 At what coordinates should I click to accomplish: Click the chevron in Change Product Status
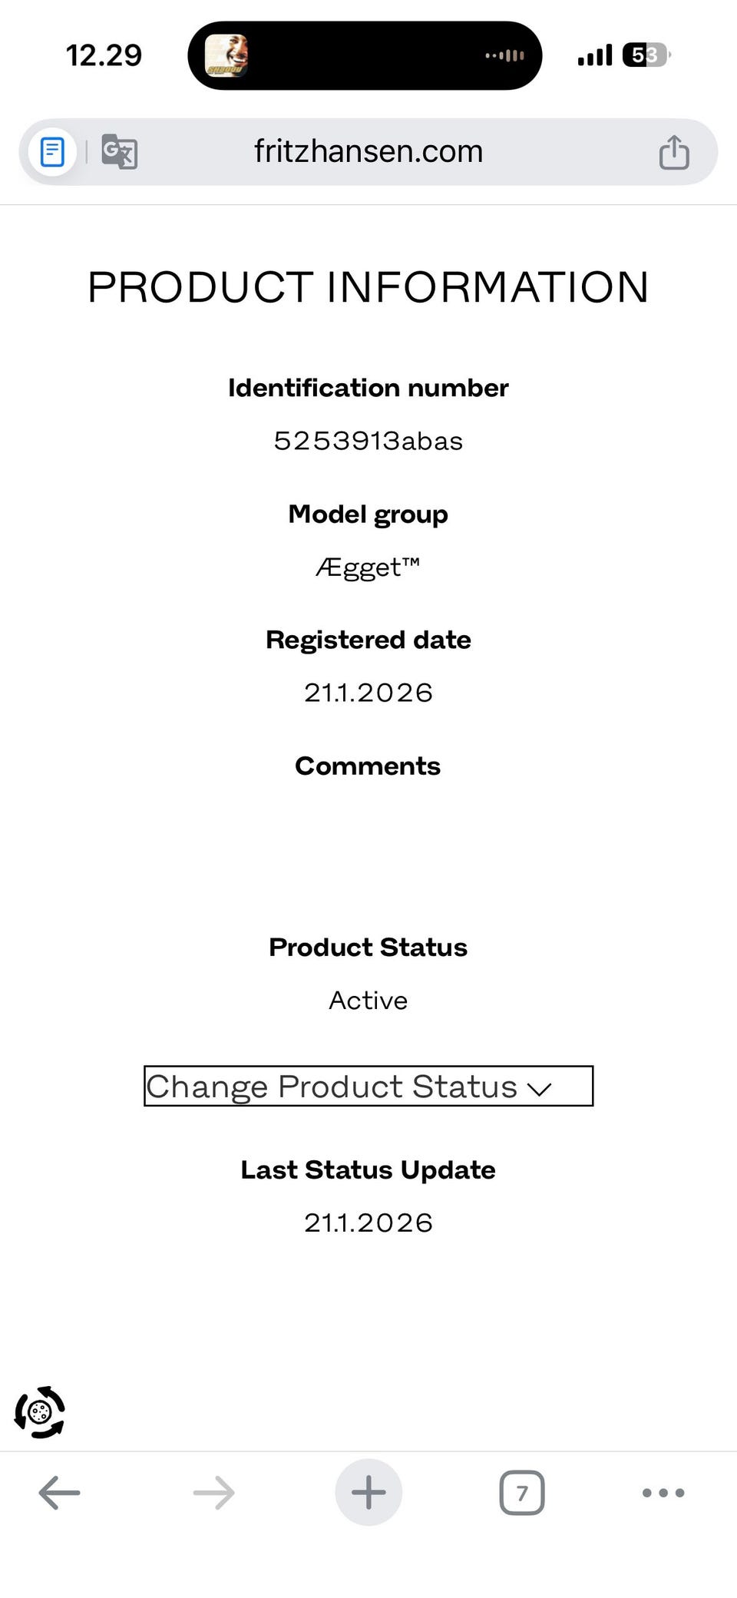540,1089
